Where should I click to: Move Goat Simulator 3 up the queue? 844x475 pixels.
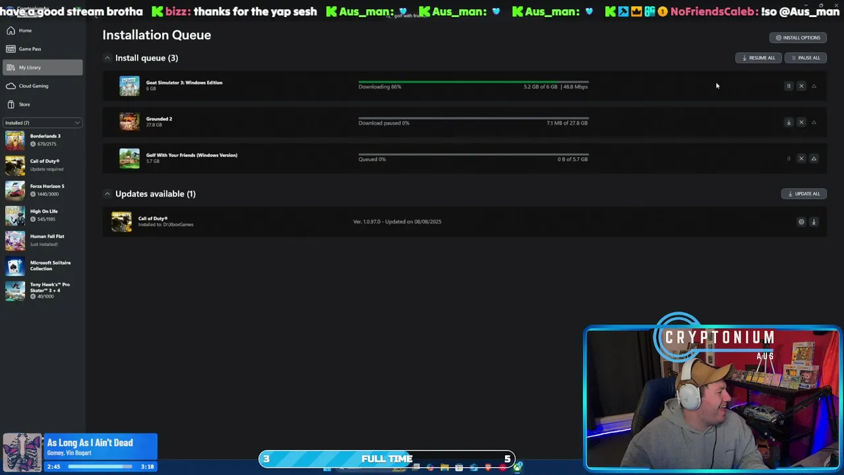click(814, 86)
